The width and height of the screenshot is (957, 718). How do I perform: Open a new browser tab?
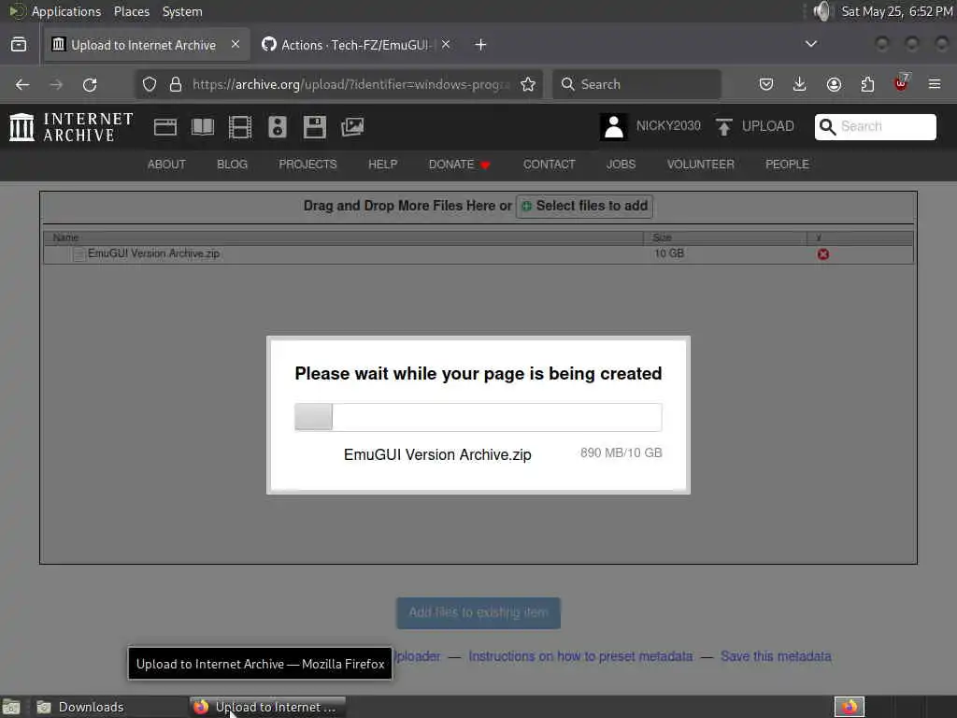tap(481, 45)
